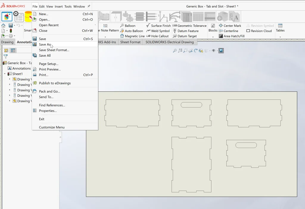Expand the Blocks dropdown arrow
This screenshot has height=209, width=305.
pos(213,37)
